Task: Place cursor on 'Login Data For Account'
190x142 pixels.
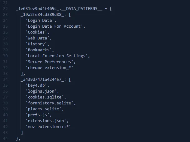Action: [55, 26]
